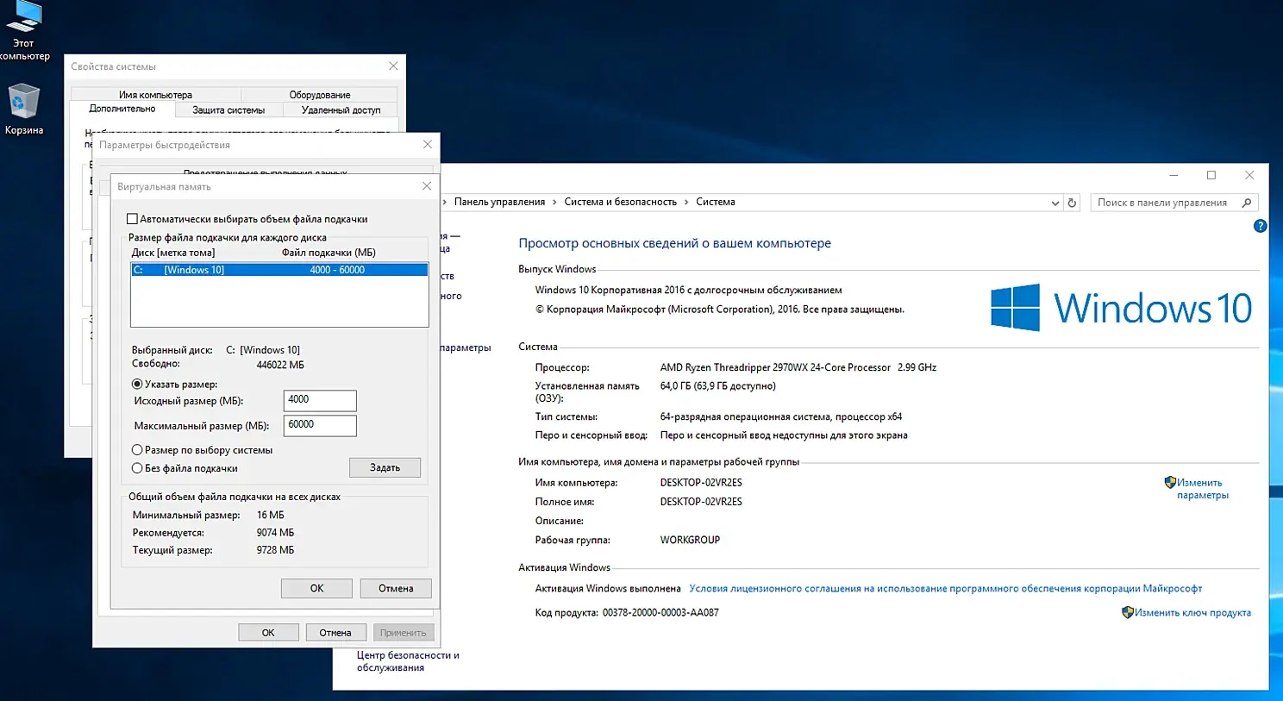Image resolution: width=1283 pixels, height=701 pixels.
Task: Click the 'Максимальный размер' input field
Action: coord(319,425)
